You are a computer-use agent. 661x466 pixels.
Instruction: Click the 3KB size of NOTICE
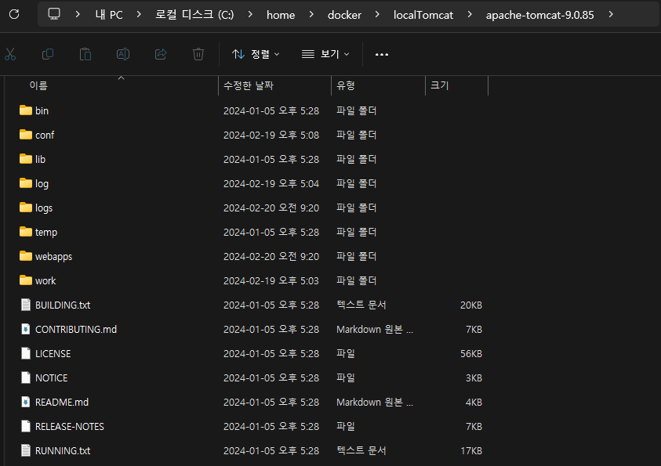point(474,378)
